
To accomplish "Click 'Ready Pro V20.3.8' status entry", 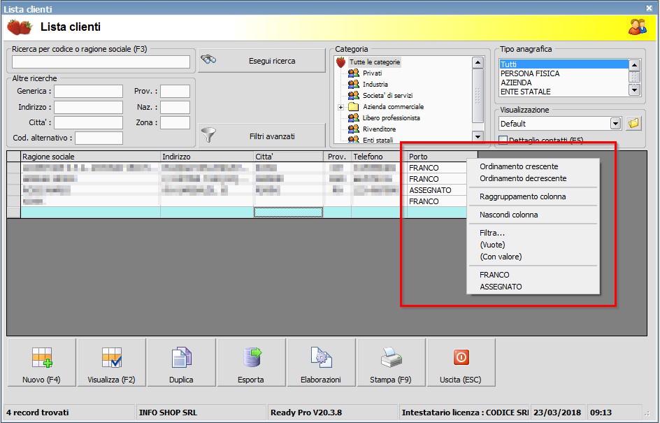I will 306,413.
